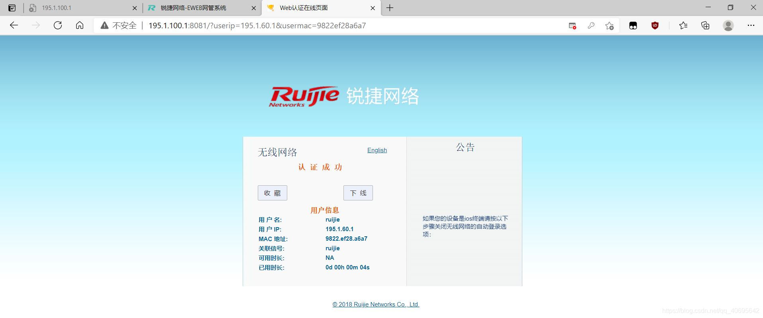Image resolution: width=763 pixels, height=318 pixels.
Task: Open the blocked pop-up indicator icon
Action: 572,26
